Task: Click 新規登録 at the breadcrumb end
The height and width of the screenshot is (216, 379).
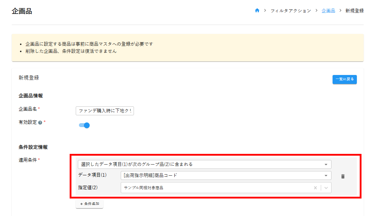Action: (354, 11)
